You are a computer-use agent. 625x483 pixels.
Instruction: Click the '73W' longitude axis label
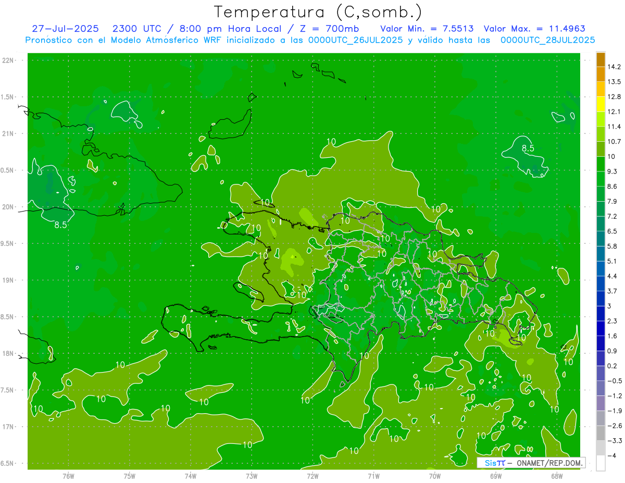252,476
